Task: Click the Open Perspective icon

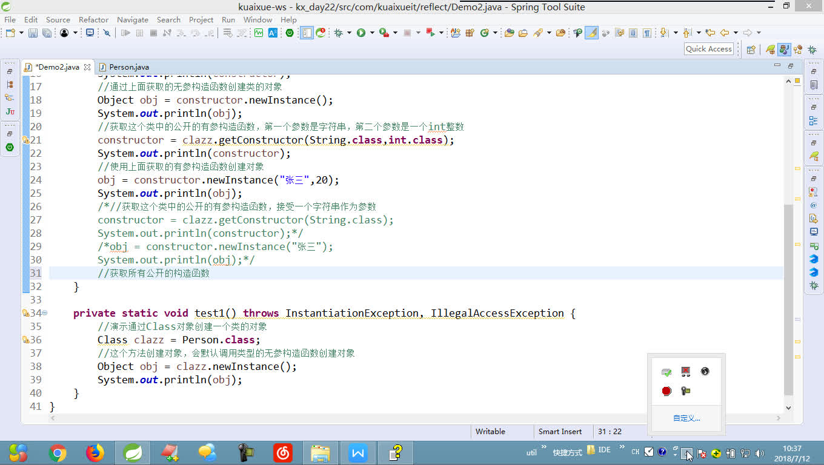Action: point(751,50)
